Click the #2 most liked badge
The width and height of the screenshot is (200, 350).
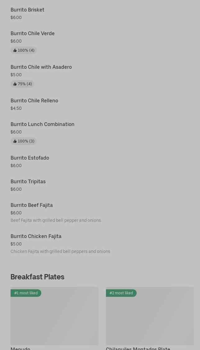click(x=121, y=293)
